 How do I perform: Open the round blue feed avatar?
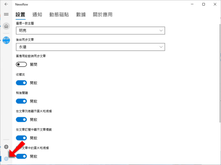point(6,40)
